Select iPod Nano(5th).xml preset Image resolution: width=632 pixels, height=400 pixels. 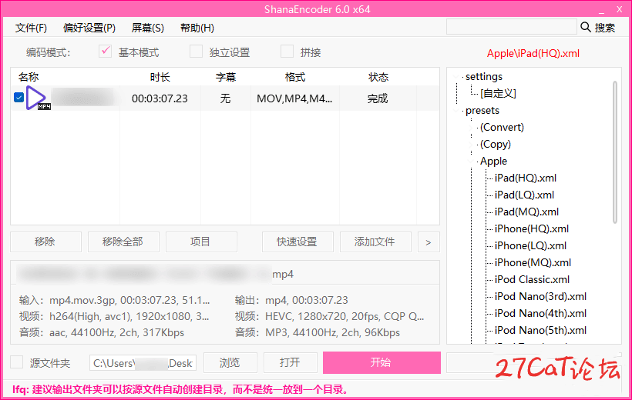540,330
